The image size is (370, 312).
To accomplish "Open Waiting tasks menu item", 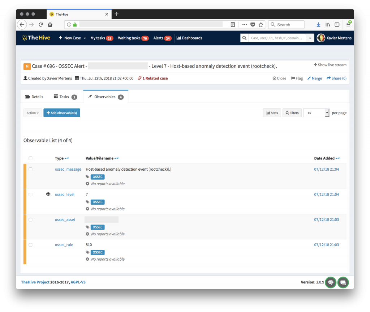I will 133,38.
